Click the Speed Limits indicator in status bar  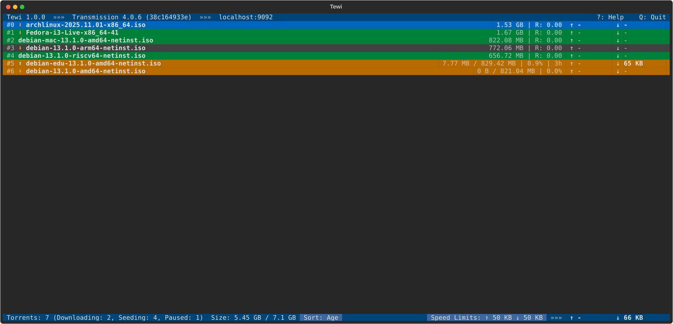click(x=487, y=318)
